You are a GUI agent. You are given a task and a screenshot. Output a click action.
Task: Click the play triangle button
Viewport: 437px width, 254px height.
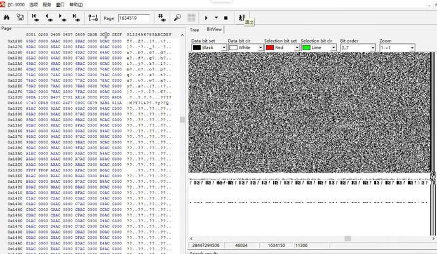[206, 18]
